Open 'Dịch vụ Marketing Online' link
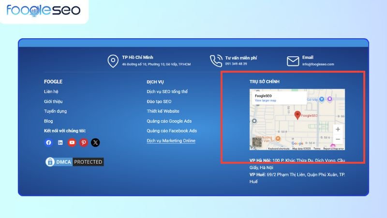387x218 pixels. click(x=171, y=140)
